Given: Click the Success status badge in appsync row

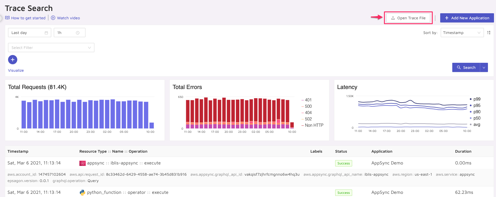Looking at the screenshot, I should 344,163.
